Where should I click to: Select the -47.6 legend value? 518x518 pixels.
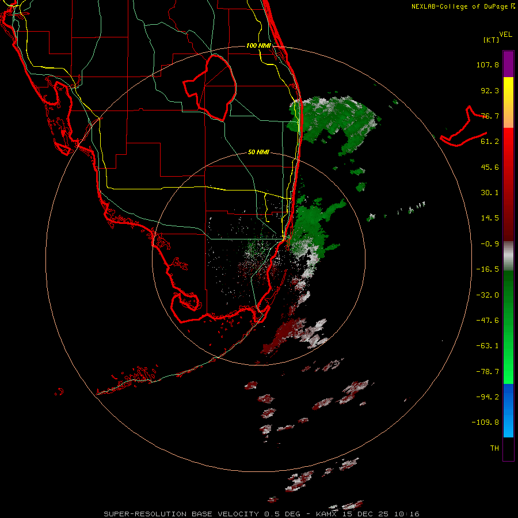point(487,321)
